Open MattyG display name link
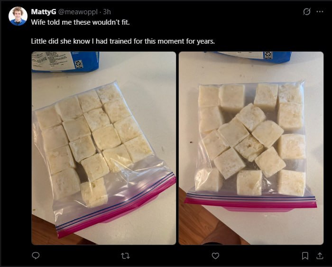The image size is (332, 267). point(44,12)
